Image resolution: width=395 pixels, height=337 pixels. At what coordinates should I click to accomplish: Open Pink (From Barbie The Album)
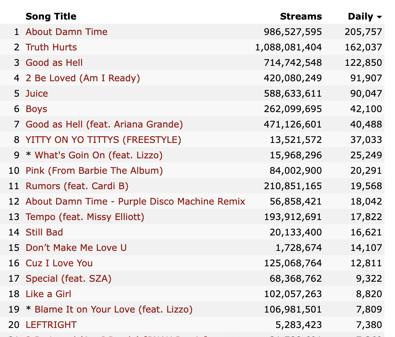coord(94,170)
